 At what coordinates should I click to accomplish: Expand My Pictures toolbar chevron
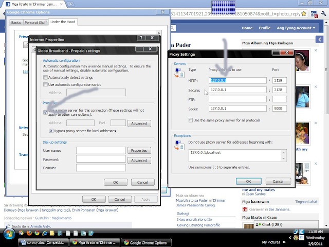284,242
